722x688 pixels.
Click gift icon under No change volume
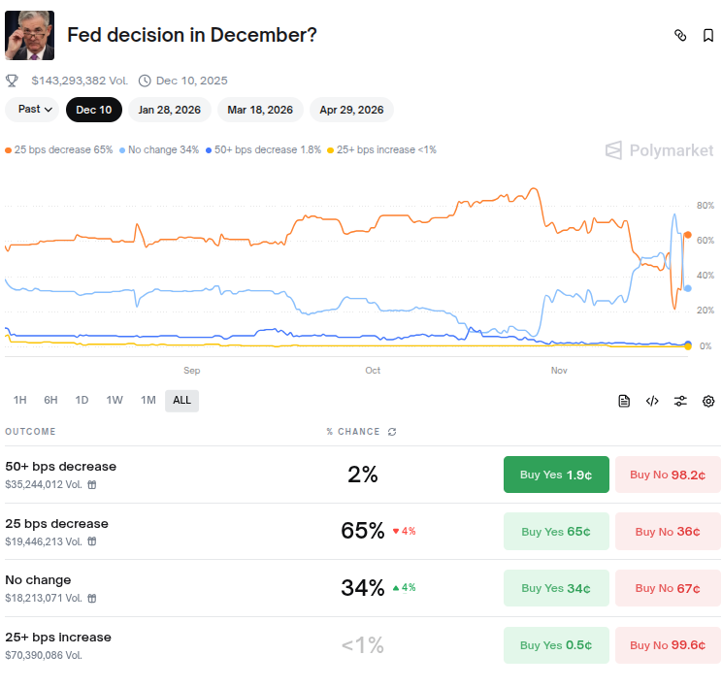click(92, 598)
